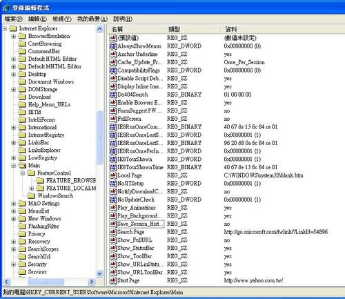Select the Search Page string icon
The height and width of the screenshot is (299, 345).
(x=113, y=232)
